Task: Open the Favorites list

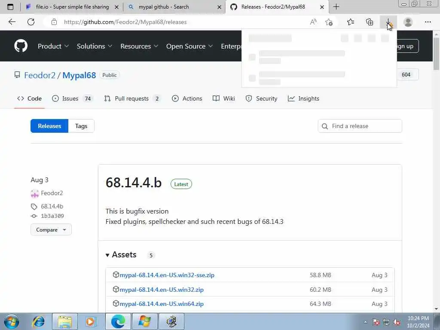Action: [351, 22]
